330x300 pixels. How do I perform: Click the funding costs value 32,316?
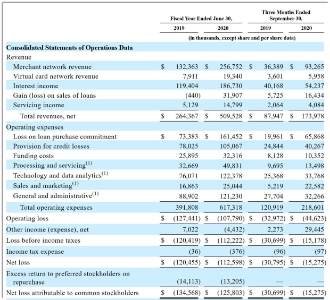[233, 156]
